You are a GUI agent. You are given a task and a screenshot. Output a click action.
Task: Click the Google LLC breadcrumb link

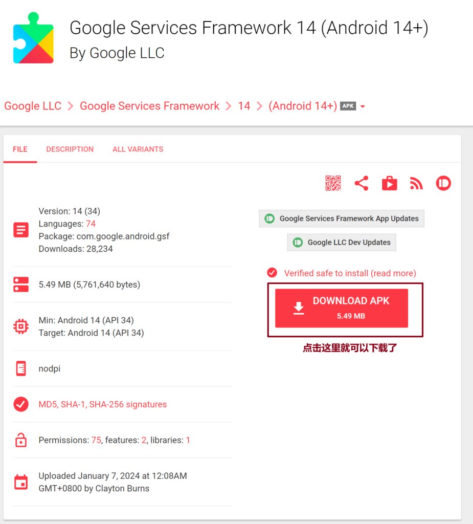[x=33, y=106]
